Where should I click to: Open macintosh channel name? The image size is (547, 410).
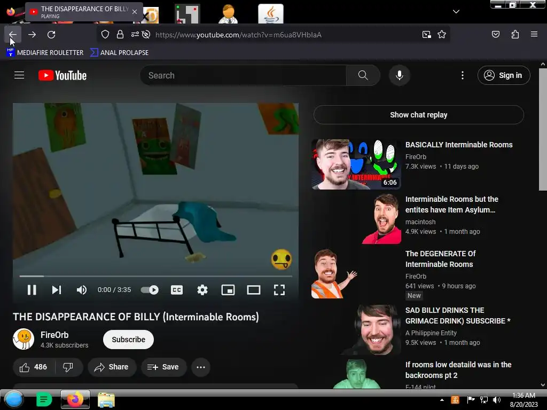tap(420, 222)
